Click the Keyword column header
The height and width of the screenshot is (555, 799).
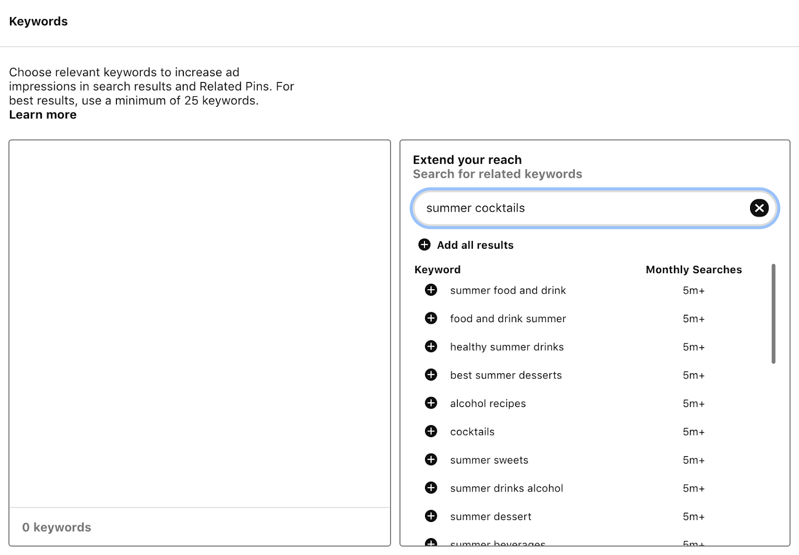(437, 270)
